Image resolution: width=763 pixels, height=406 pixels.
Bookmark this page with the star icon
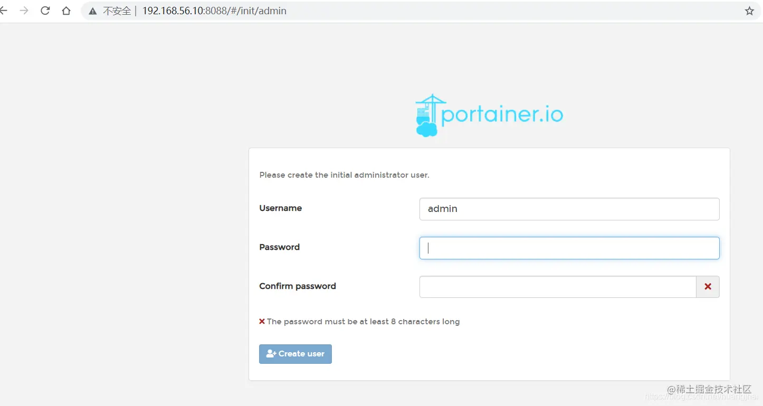749,11
